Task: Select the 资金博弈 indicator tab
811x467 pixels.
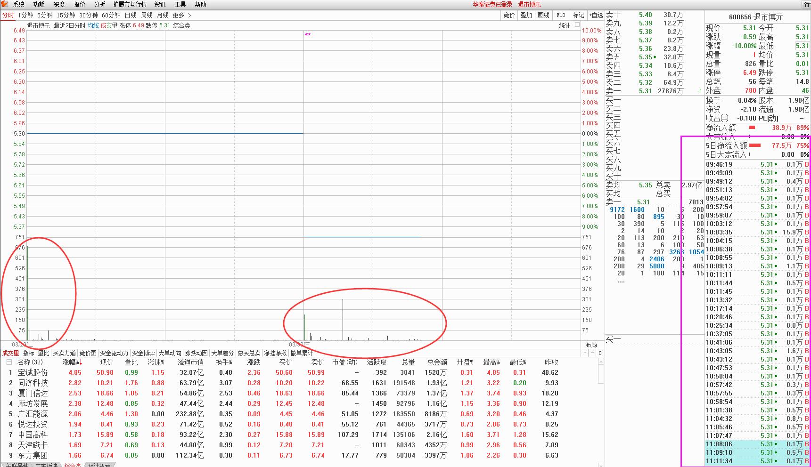Action: 143,353
